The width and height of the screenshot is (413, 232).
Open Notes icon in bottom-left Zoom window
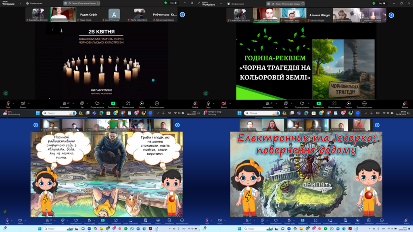coord(145,221)
